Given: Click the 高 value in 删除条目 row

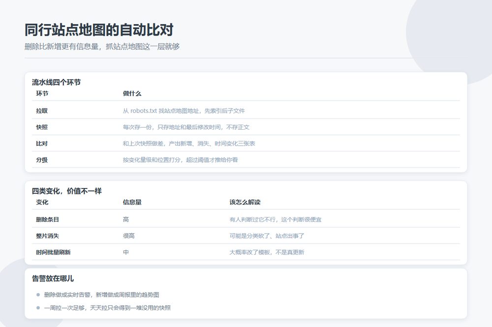Looking at the screenshot, I should click(126, 219).
